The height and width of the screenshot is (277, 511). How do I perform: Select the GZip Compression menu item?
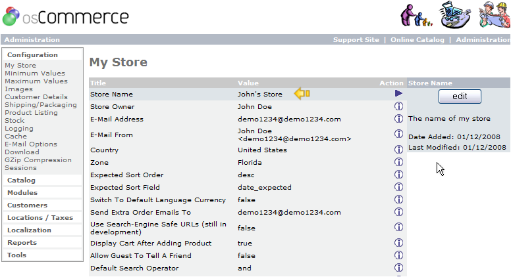point(38,160)
